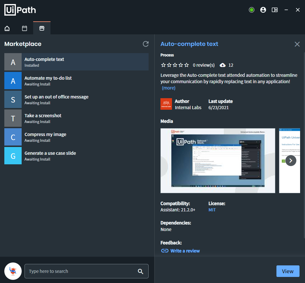Refresh the Marketplace list
The width and height of the screenshot is (305, 283).
(146, 44)
